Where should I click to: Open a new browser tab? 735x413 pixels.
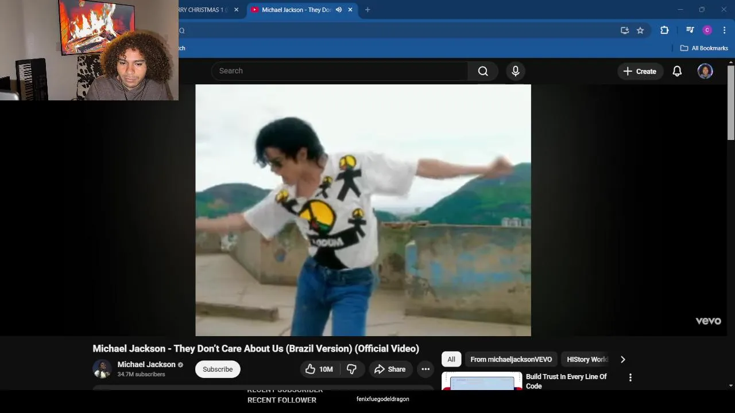coord(367,10)
